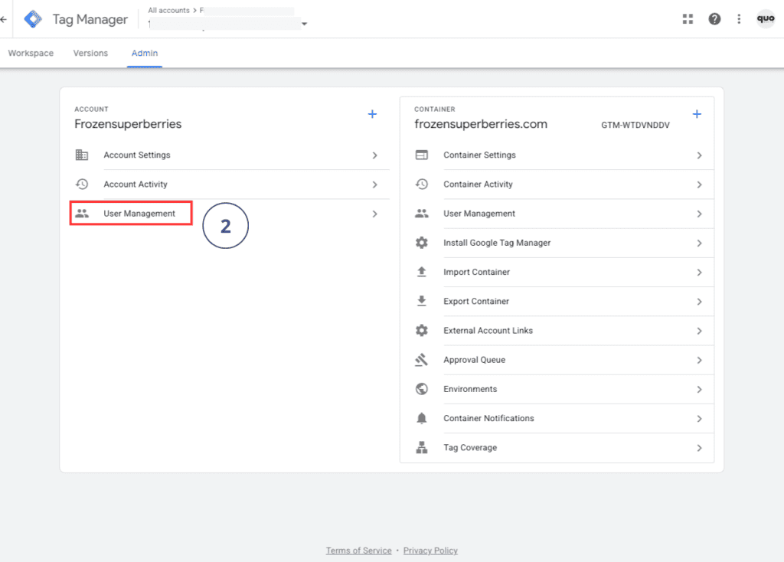Open Export Container label
This screenshot has width=784, height=562.
click(476, 301)
